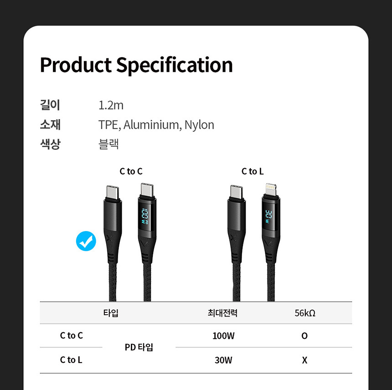Click the blue checkmark badge
Screen dimensions: 392x390
point(86,241)
